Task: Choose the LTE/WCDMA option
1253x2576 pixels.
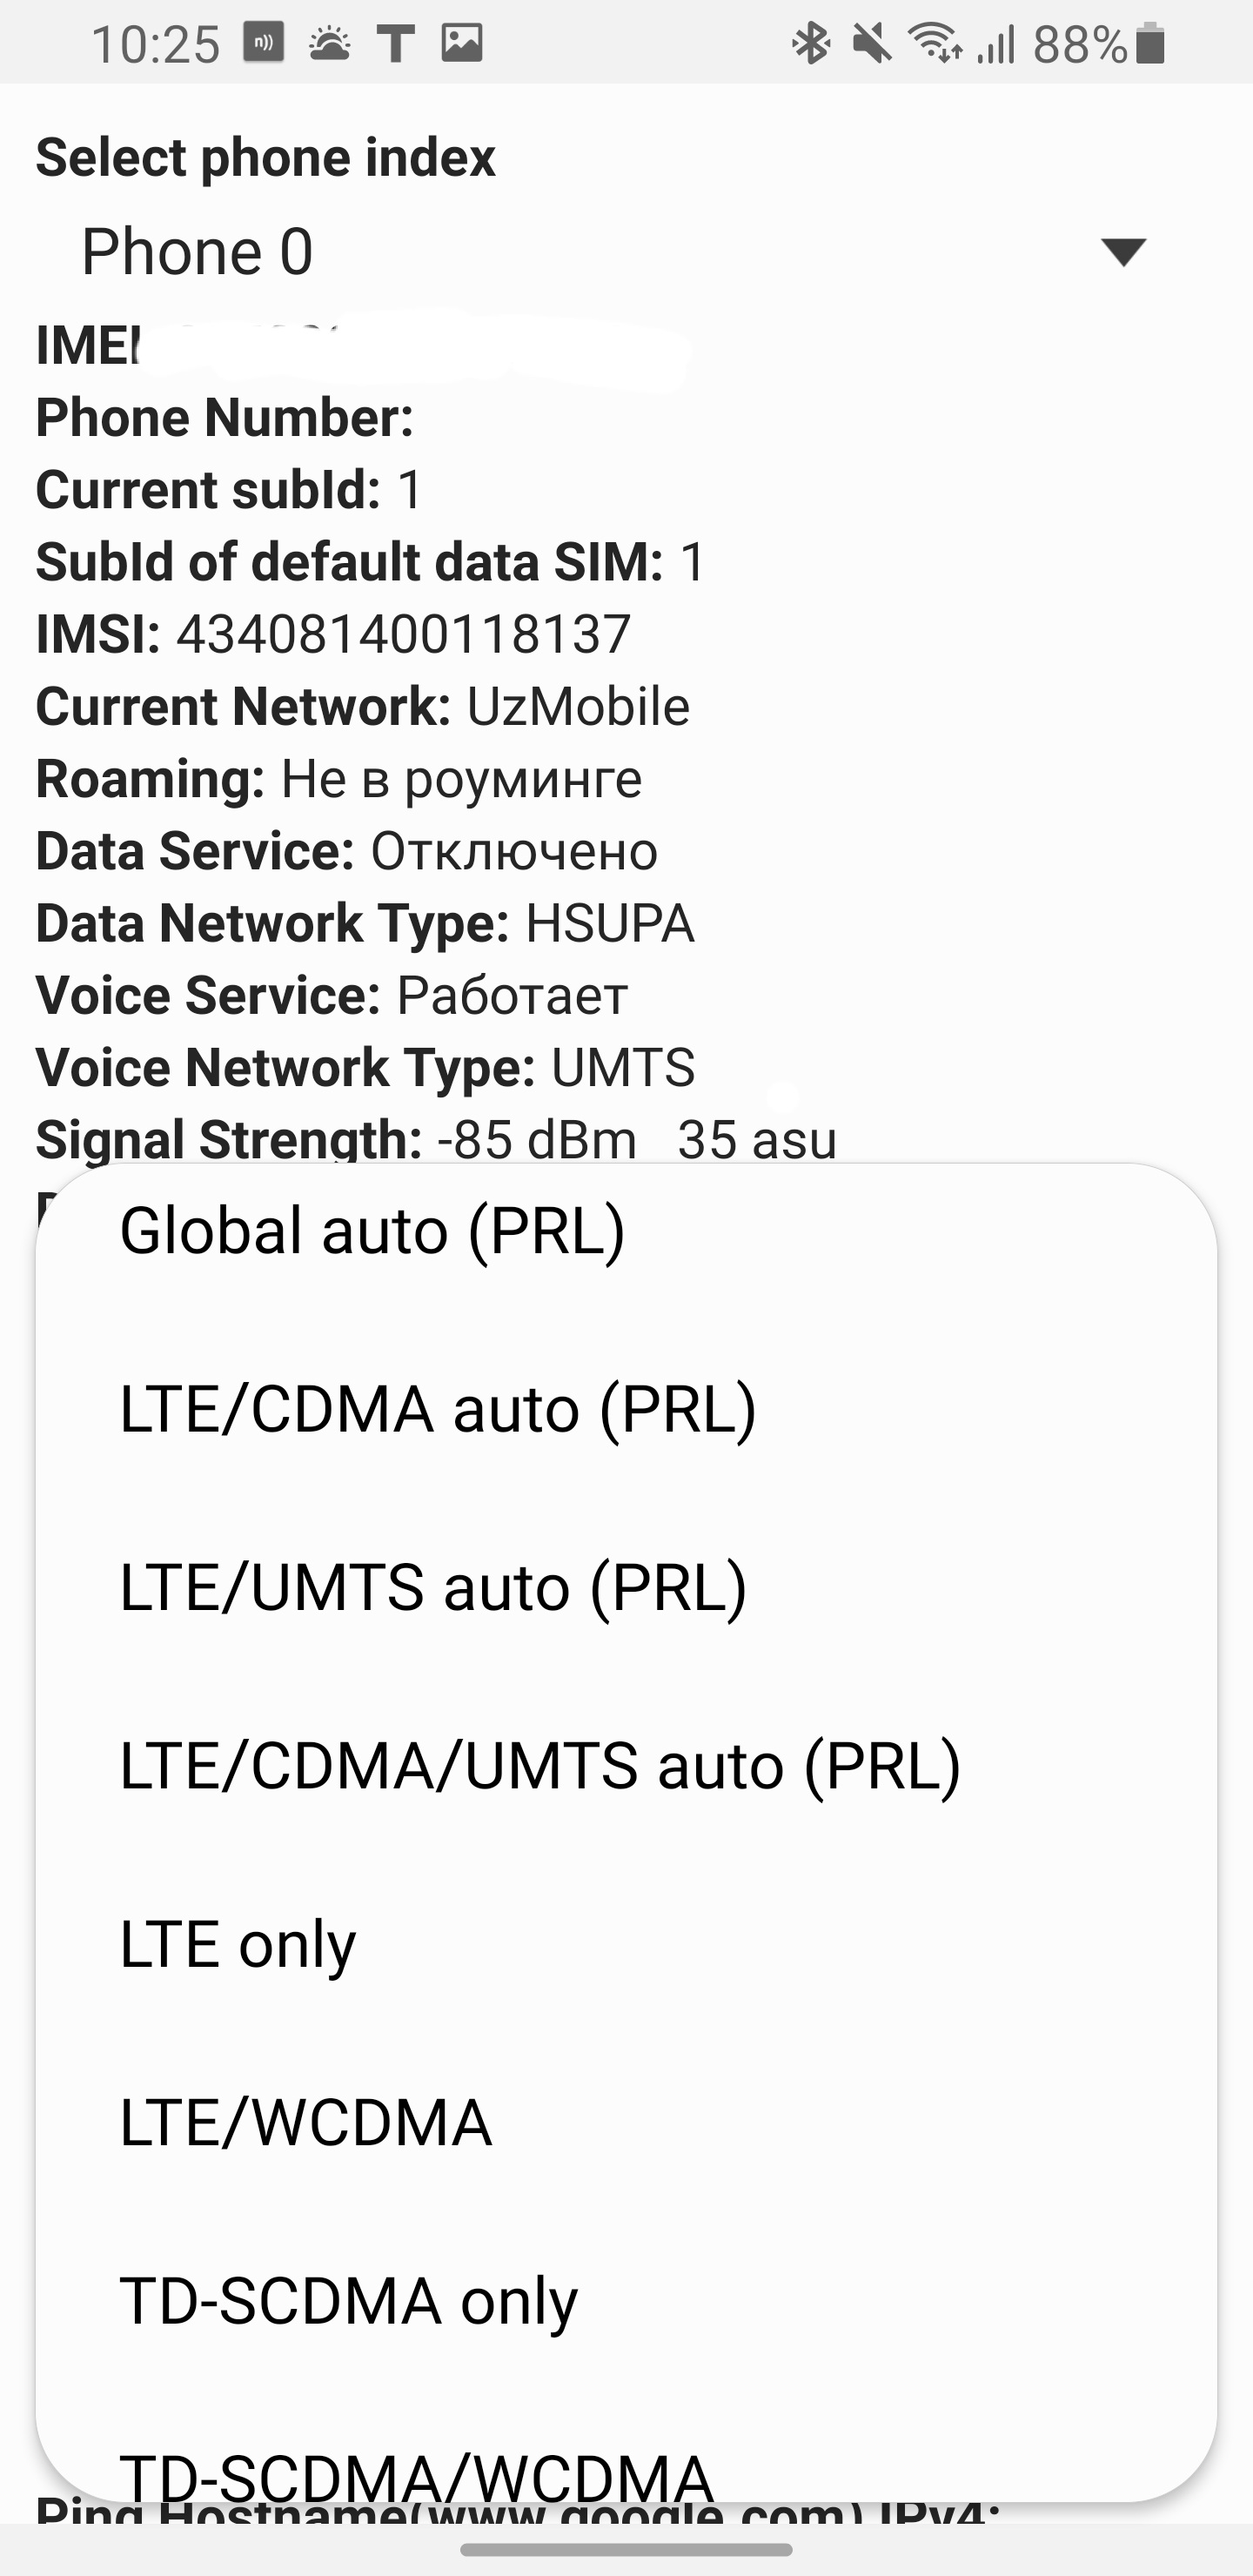Action: coord(306,2122)
